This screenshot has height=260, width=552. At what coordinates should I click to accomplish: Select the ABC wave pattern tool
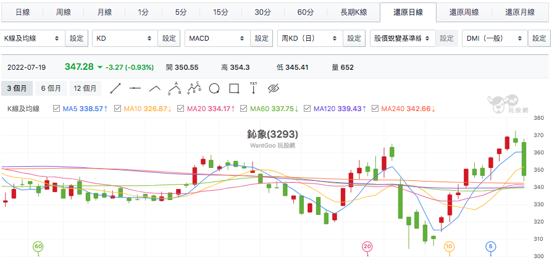[175, 88]
